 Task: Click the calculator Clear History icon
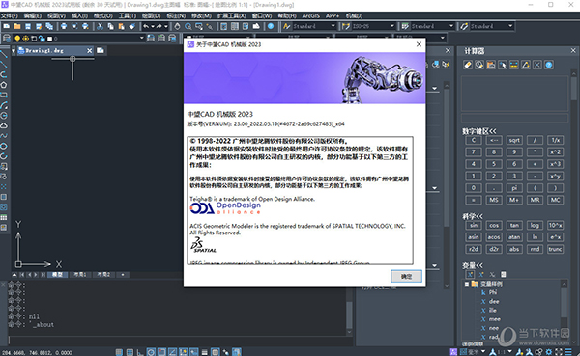pyautogui.click(x=479, y=65)
